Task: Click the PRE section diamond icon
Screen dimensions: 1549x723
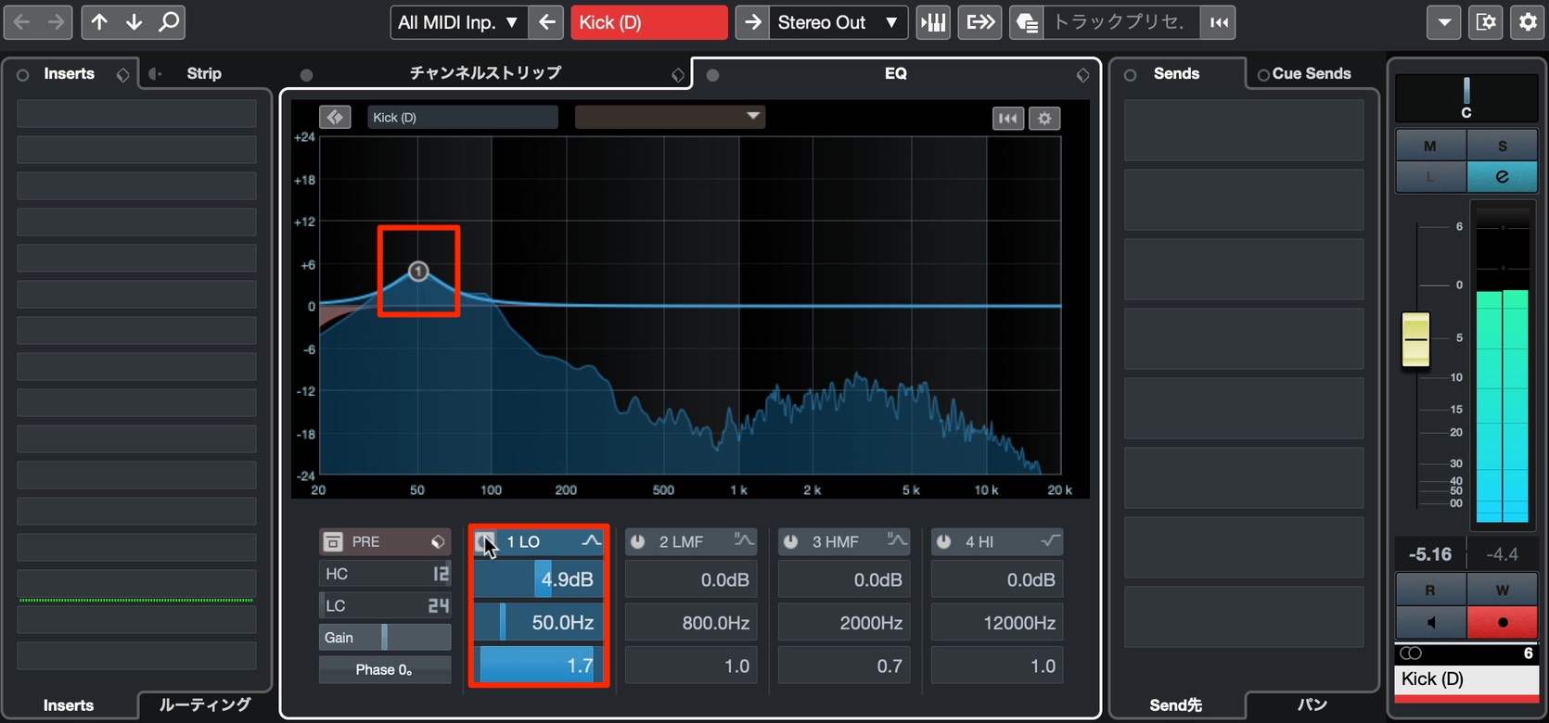Action: [438, 541]
